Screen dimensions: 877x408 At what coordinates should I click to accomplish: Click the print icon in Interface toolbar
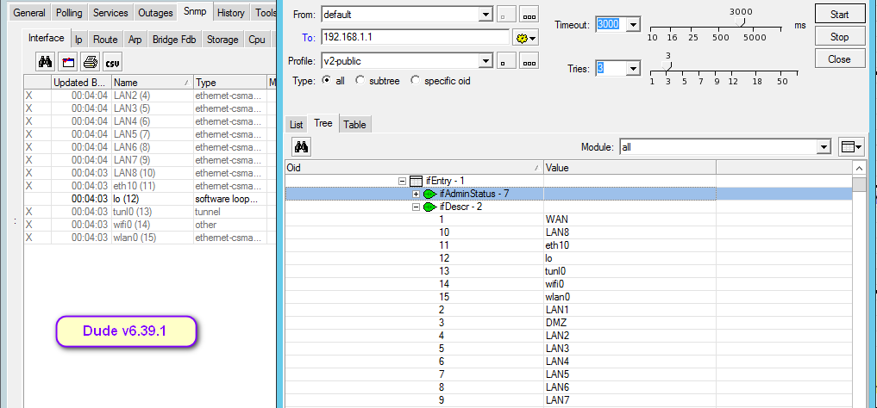coord(90,62)
